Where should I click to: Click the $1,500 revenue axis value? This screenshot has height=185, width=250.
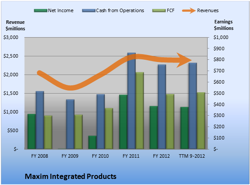(x=11, y=93)
